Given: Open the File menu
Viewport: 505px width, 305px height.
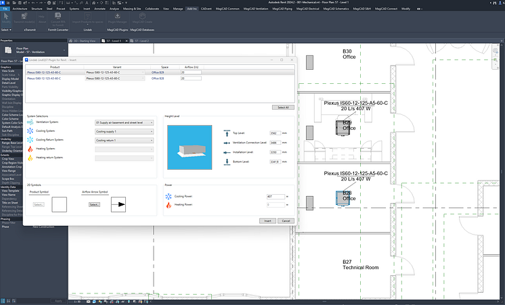Looking at the screenshot, I should coord(5,9).
